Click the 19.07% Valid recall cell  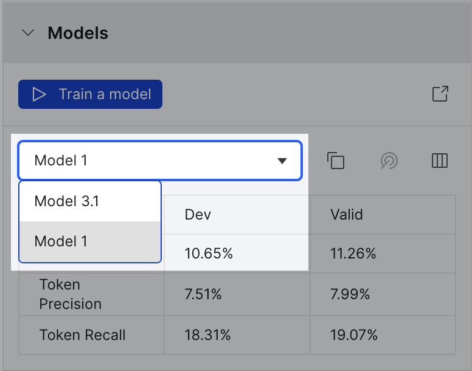click(x=354, y=335)
